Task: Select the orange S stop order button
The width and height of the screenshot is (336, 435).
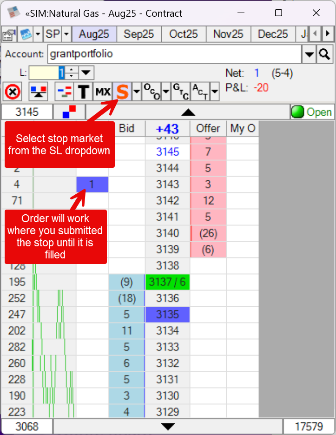Action: click(x=122, y=92)
